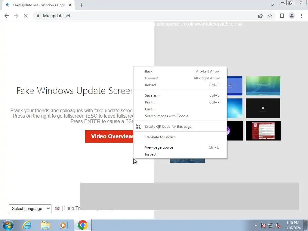Screen dimensions: 308x231
Task: Open the Apple black screen thumbnail
Action: pyautogui.click(x=263, y=108)
